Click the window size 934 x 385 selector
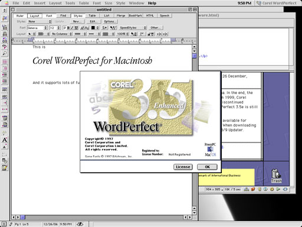This screenshot has width=302, height=227. (214, 189)
